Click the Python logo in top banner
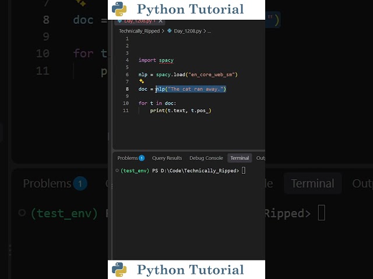373x279 pixels. point(119,9)
